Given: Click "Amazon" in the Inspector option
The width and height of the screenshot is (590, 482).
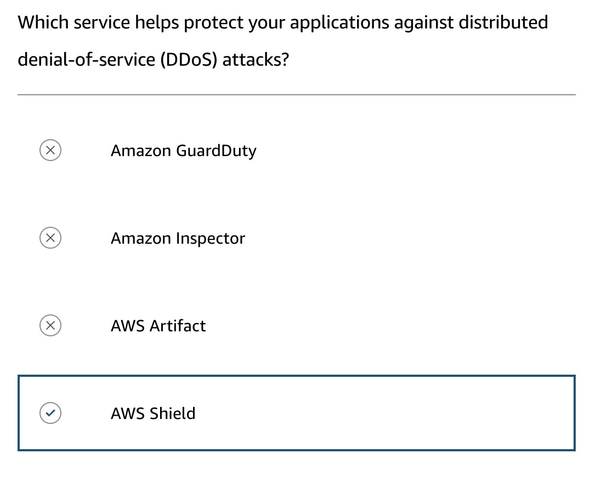Looking at the screenshot, I should click(141, 238).
